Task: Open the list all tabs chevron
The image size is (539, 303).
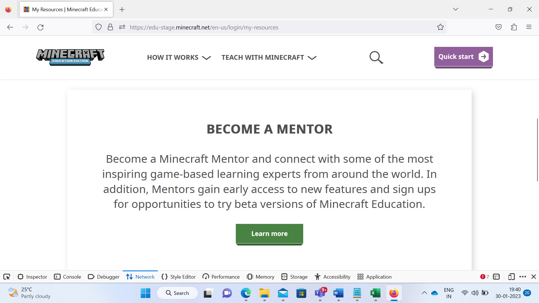Action: [x=456, y=9]
